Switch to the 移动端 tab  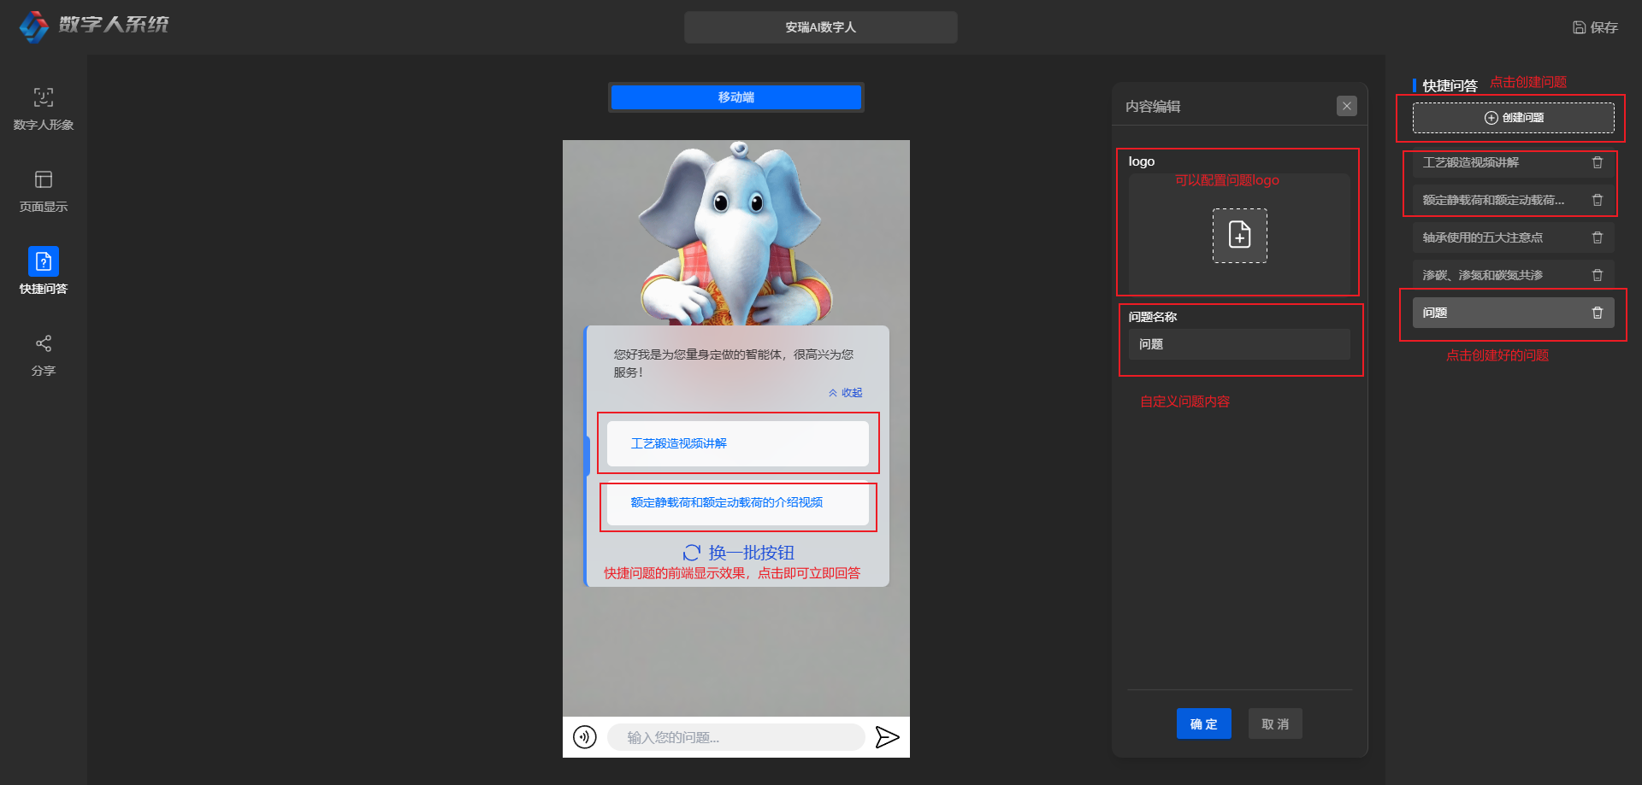pos(735,97)
